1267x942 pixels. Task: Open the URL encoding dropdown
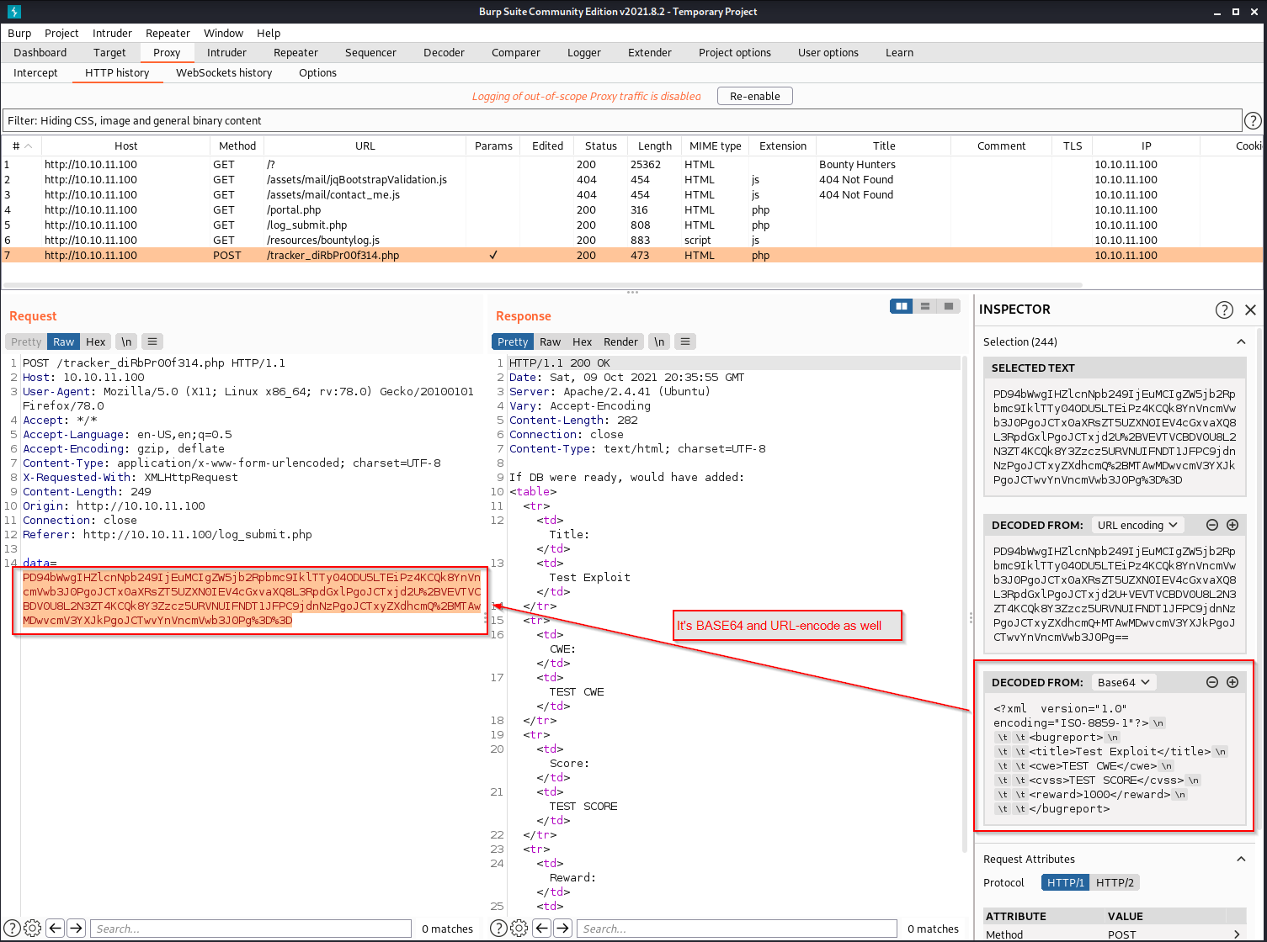[x=1137, y=525]
